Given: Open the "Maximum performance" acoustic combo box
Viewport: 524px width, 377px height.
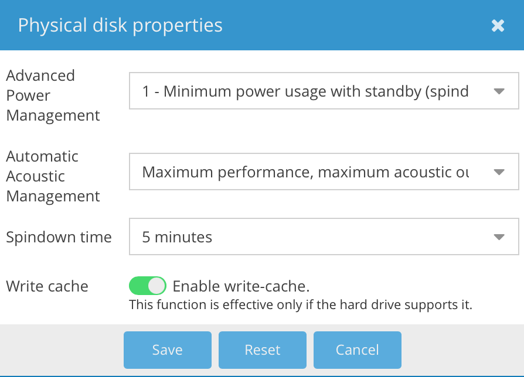Looking at the screenshot, I should 305,172.
